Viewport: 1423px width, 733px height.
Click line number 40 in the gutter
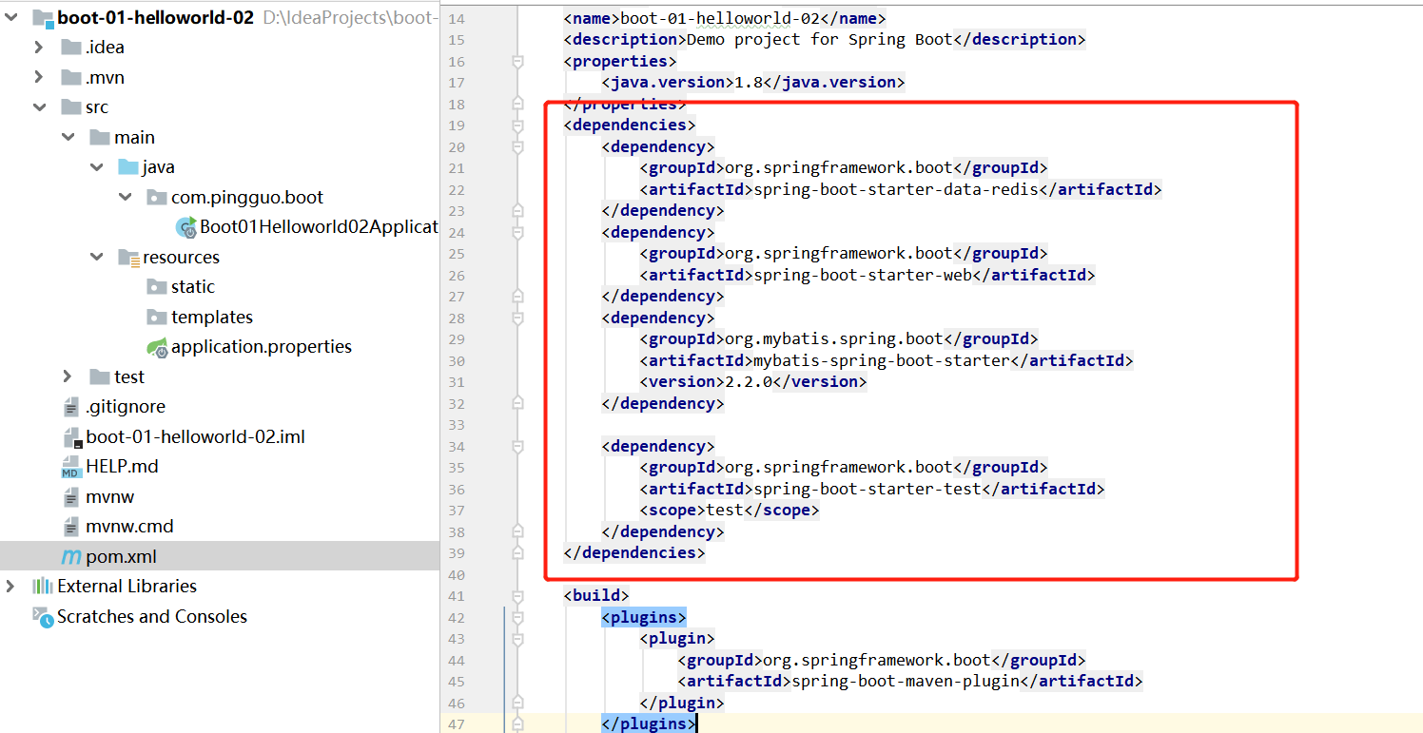(456, 575)
